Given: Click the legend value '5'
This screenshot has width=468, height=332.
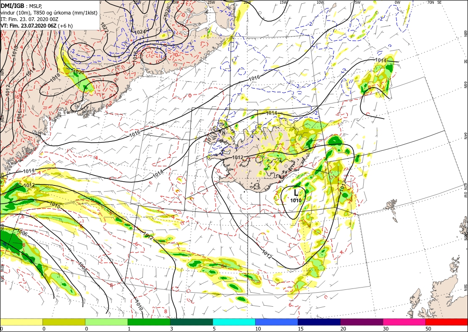Looking at the screenshot, I should (214, 329).
